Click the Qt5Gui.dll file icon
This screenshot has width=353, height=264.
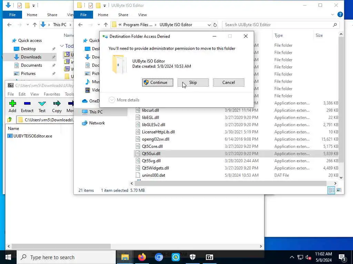[x=138, y=154]
